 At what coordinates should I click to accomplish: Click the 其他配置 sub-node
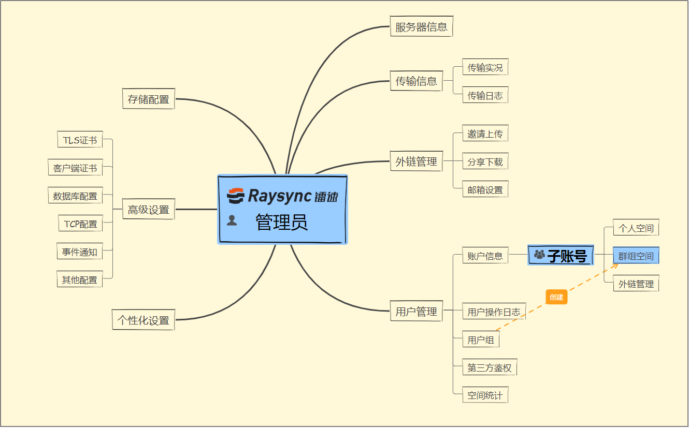[80, 279]
